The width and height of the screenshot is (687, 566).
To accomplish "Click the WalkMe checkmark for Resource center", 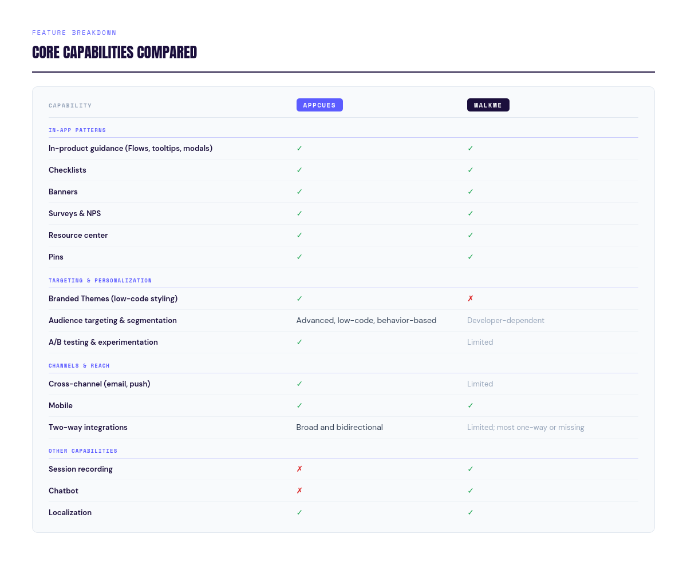I will [471, 236].
